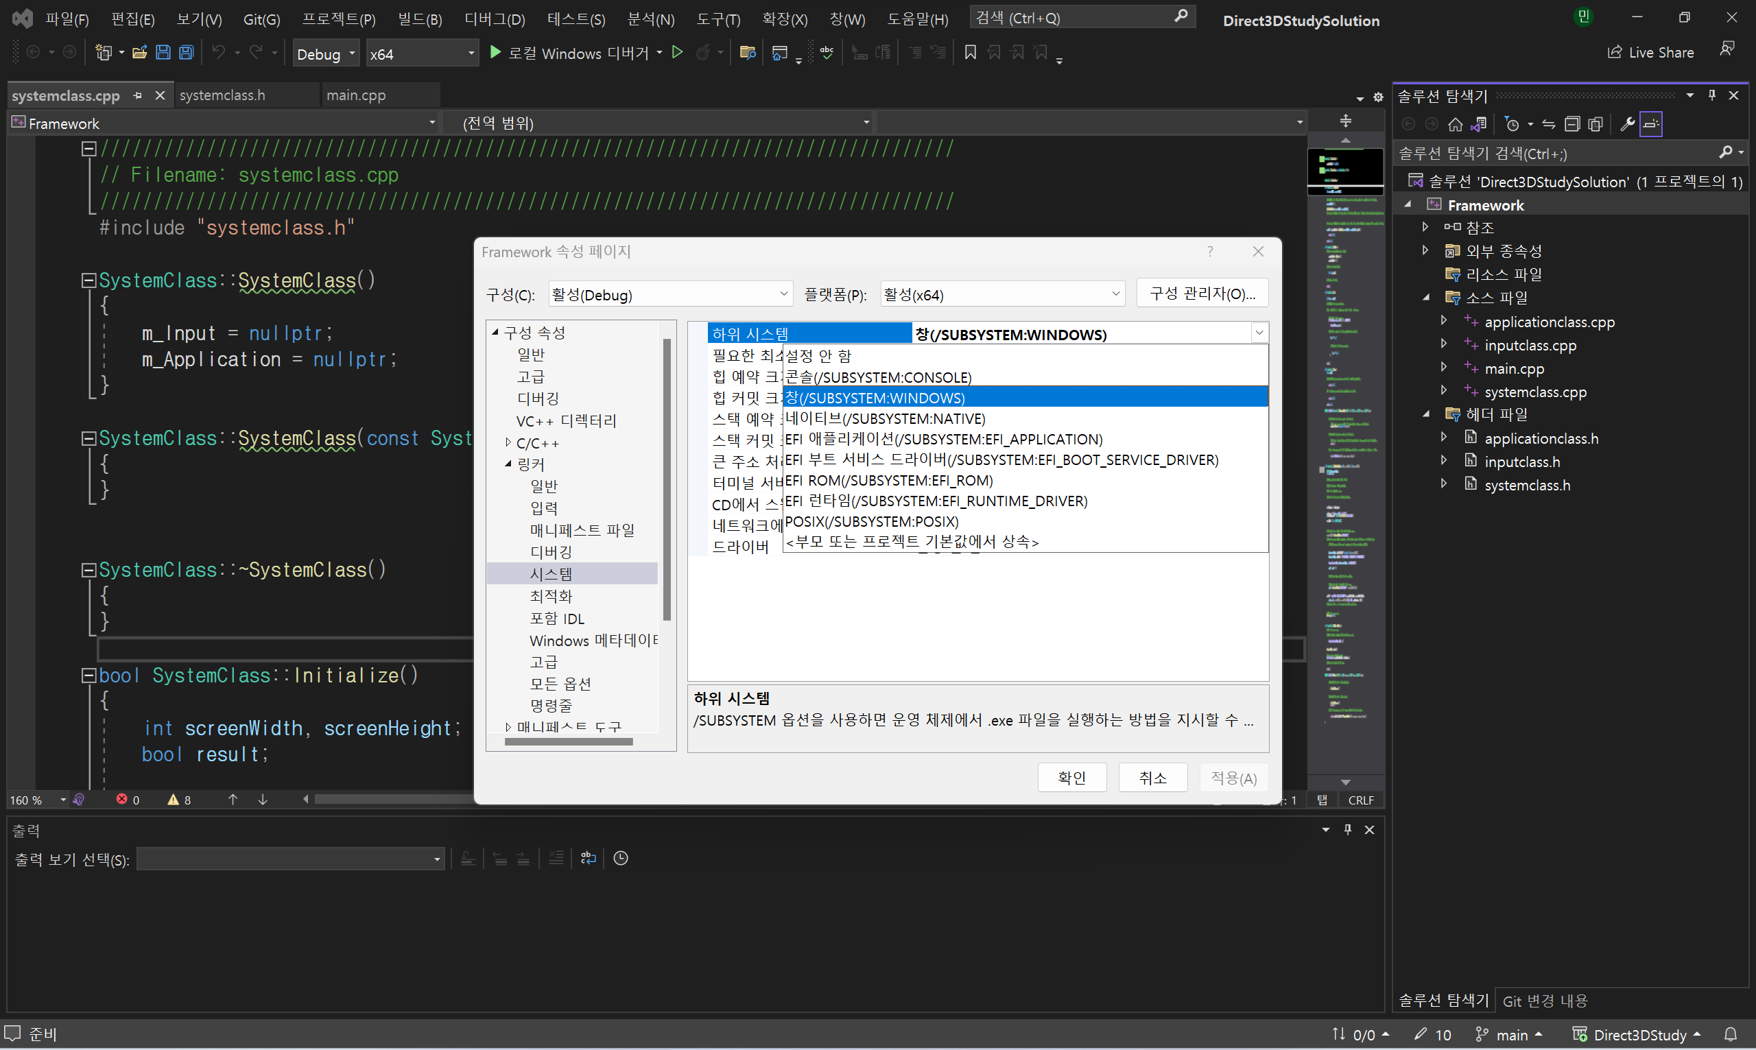Click the Save All toolbar icon
Screen dimensions: 1756x1050
(186, 52)
